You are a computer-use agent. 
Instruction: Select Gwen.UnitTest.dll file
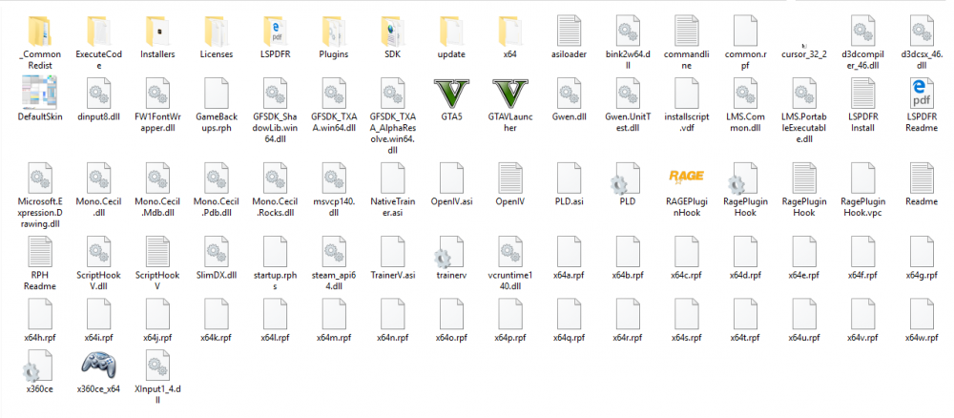[x=629, y=94]
